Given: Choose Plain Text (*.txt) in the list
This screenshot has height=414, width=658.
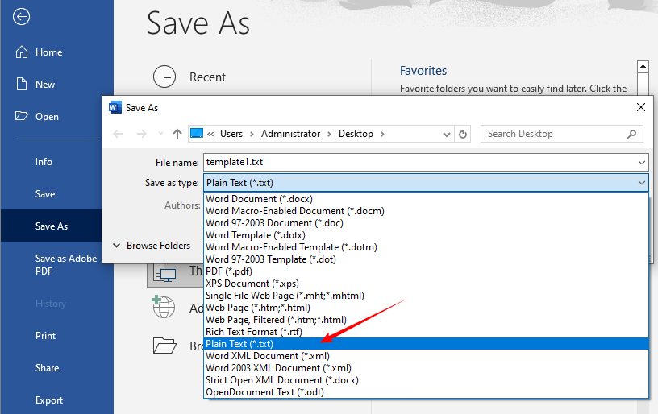Looking at the screenshot, I should [x=426, y=344].
